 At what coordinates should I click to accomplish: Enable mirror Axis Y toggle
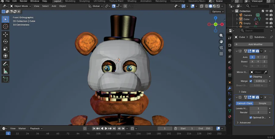(x=258, y=57)
